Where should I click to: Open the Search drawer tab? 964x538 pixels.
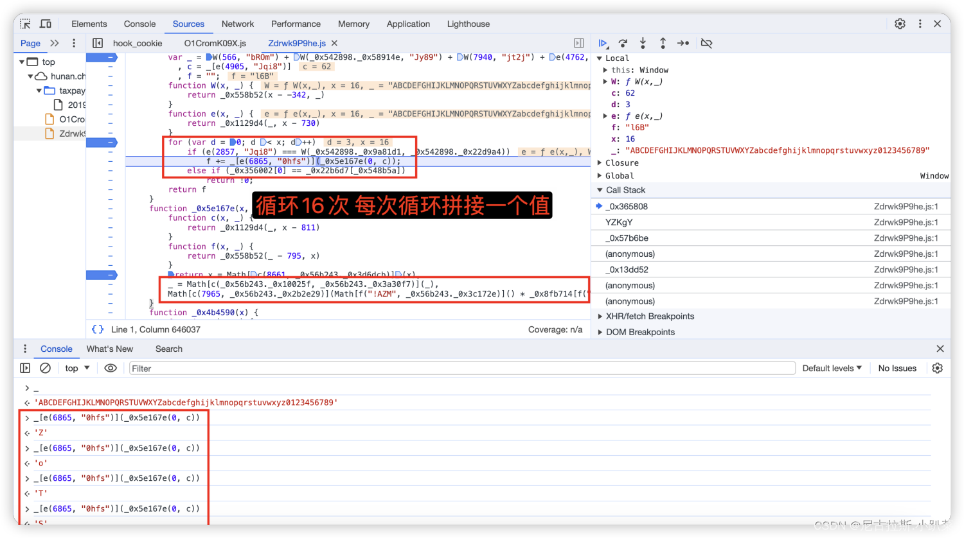pos(169,349)
